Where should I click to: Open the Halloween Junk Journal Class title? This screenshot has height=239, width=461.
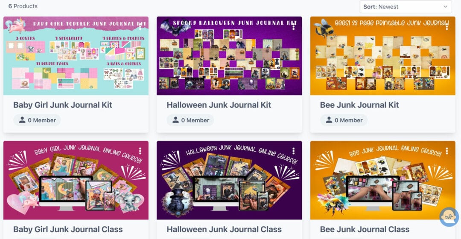pyautogui.click(x=224, y=229)
